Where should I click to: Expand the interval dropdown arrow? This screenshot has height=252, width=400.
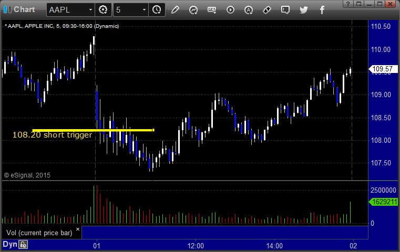click(144, 10)
